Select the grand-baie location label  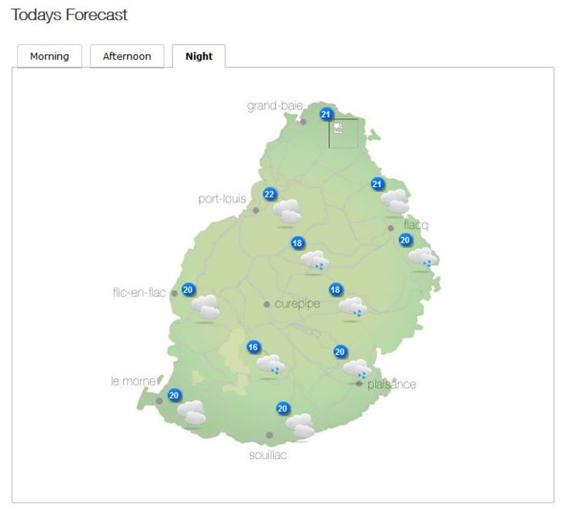coord(275,106)
